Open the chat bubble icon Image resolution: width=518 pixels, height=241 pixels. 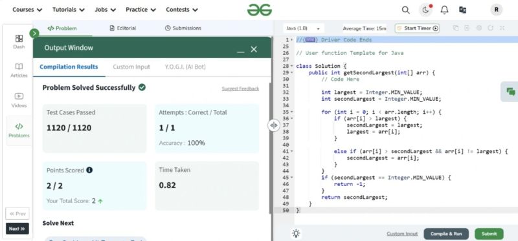point(510,92)
